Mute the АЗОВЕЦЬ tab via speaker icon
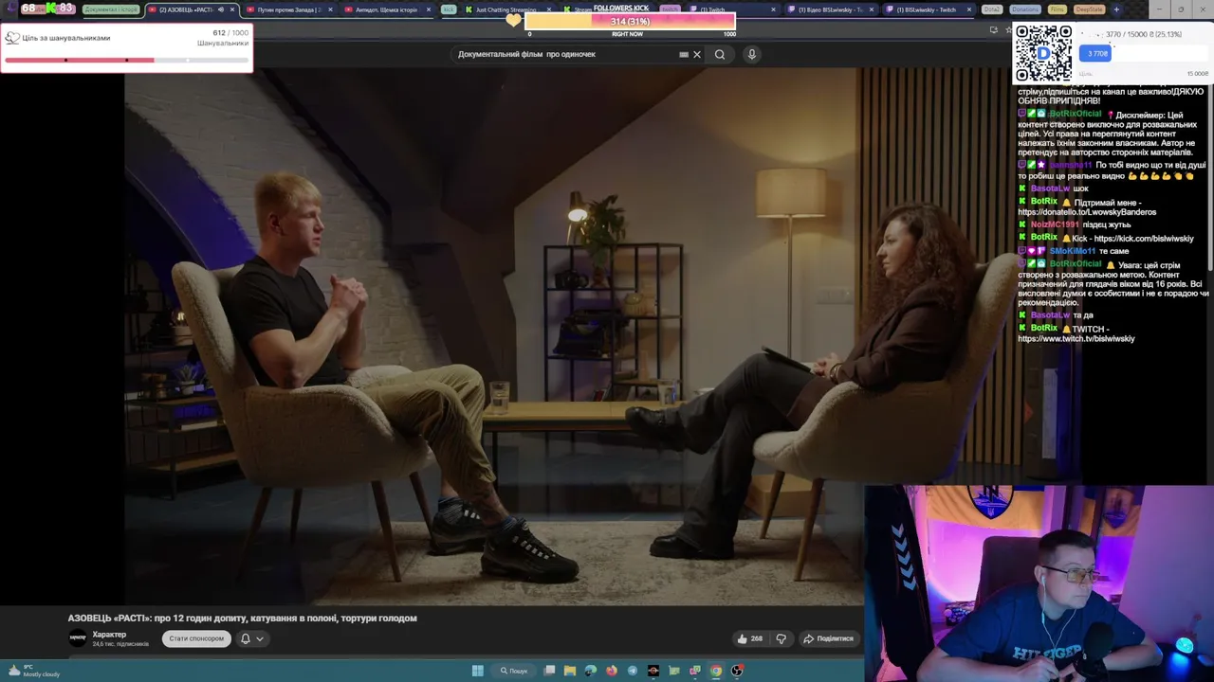Screen dimensions: 1214x682 [221, 9]
